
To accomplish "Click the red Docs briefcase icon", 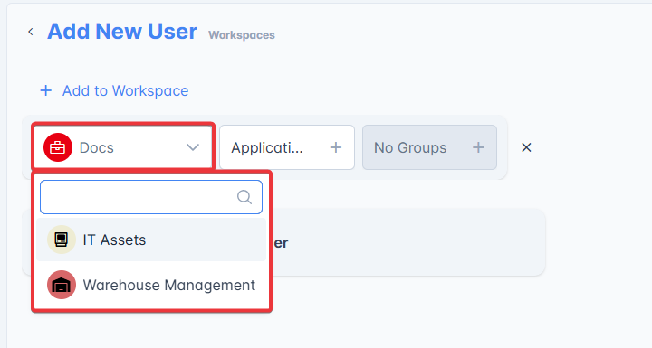I will (58, 147).
